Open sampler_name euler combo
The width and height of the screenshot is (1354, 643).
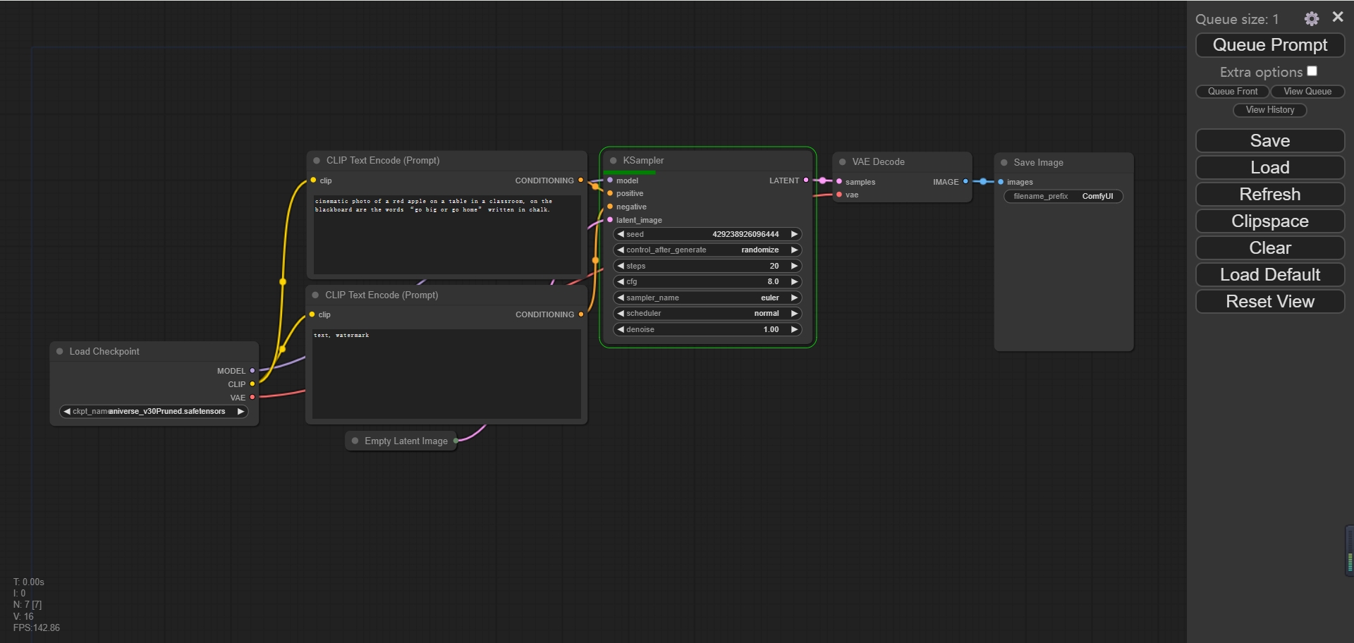[707, 298]
